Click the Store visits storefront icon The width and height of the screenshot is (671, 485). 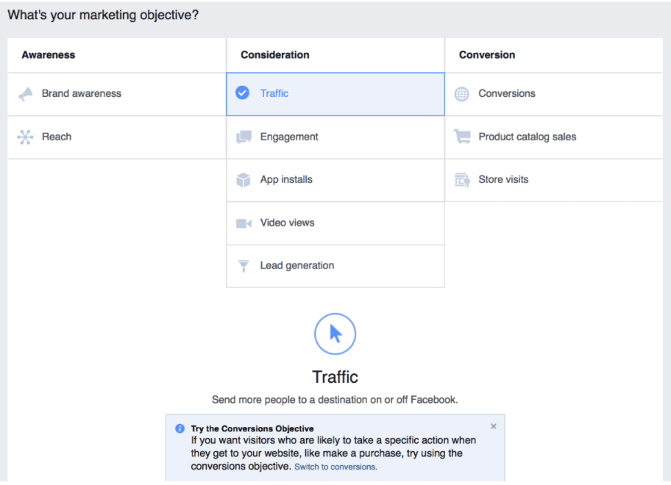pos(462,180)
